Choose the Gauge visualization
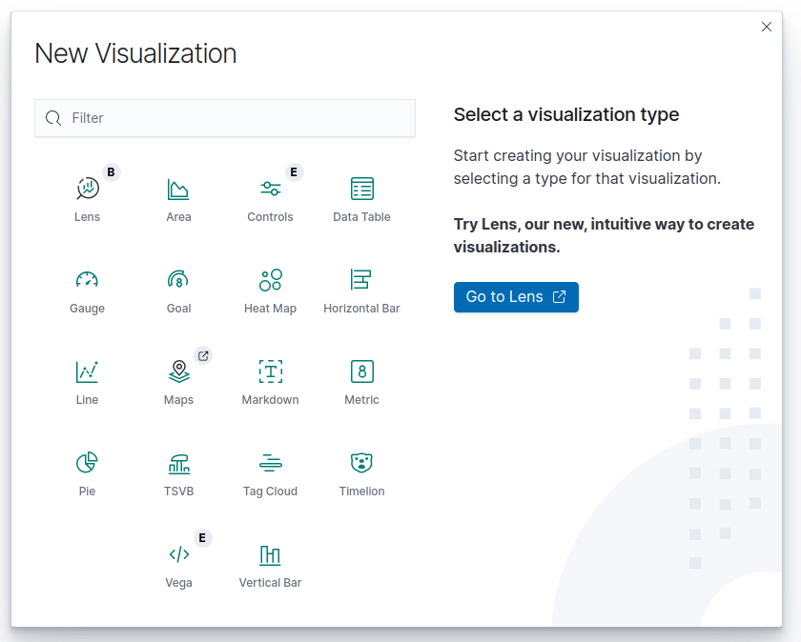The height and width of the screenshot is (642, 801). pos(87,281)
